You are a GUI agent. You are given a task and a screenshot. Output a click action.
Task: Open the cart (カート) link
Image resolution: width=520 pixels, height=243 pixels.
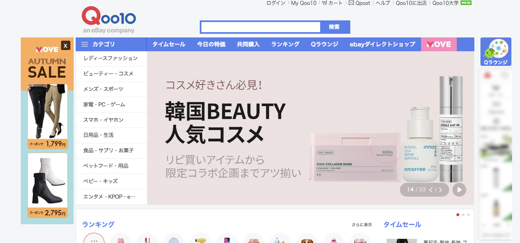point(333,3)
